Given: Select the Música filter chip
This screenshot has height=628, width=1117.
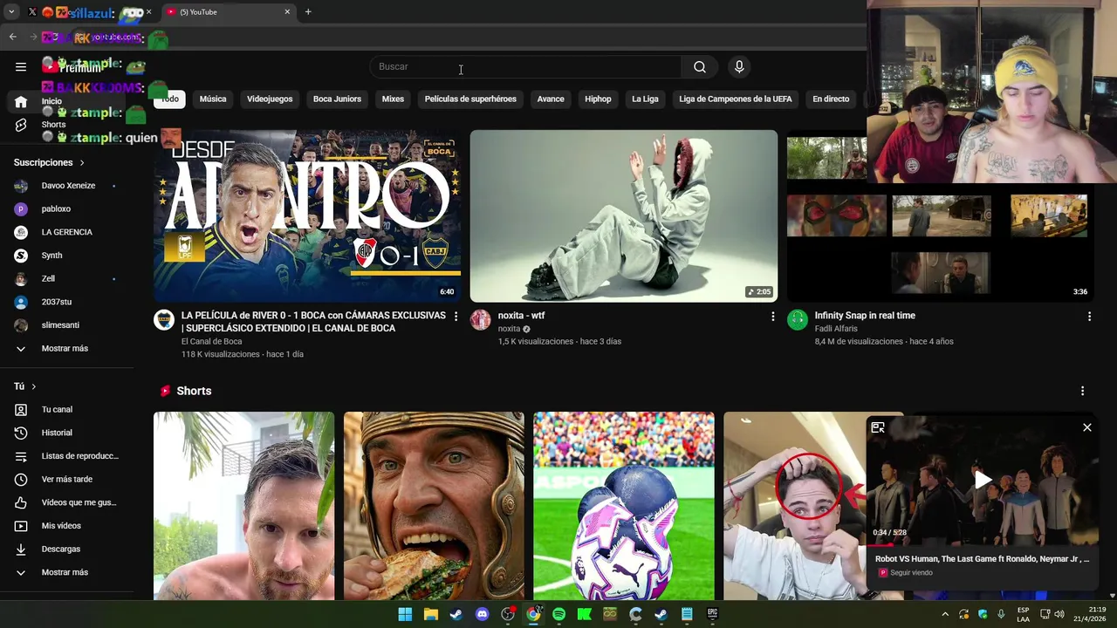Looking at the screenshot, I should [213, 99].
